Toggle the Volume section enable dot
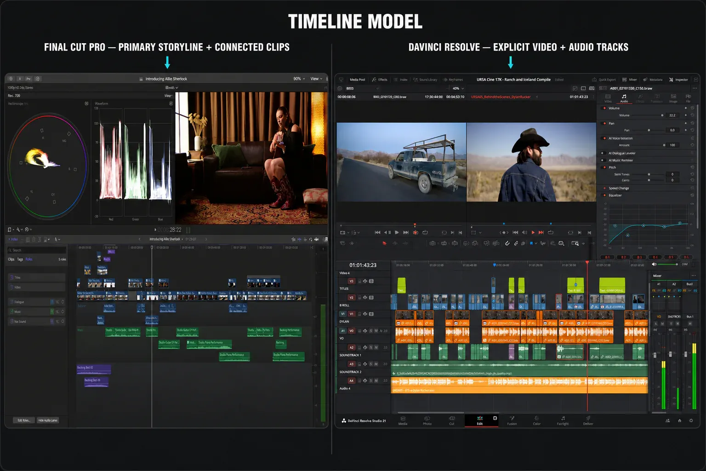This screenshot has height=471, width=706. (x=604, y=108)
